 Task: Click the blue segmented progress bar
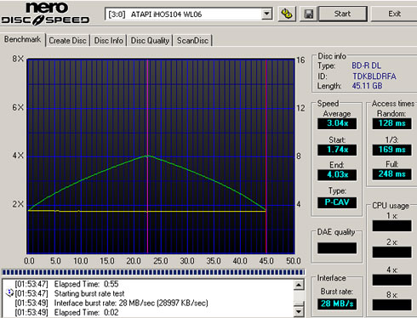[x=153, y=272]
